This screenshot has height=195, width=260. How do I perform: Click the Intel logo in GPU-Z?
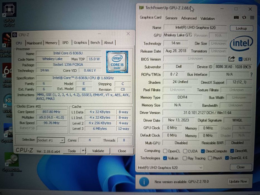click(x=241, y=43)
